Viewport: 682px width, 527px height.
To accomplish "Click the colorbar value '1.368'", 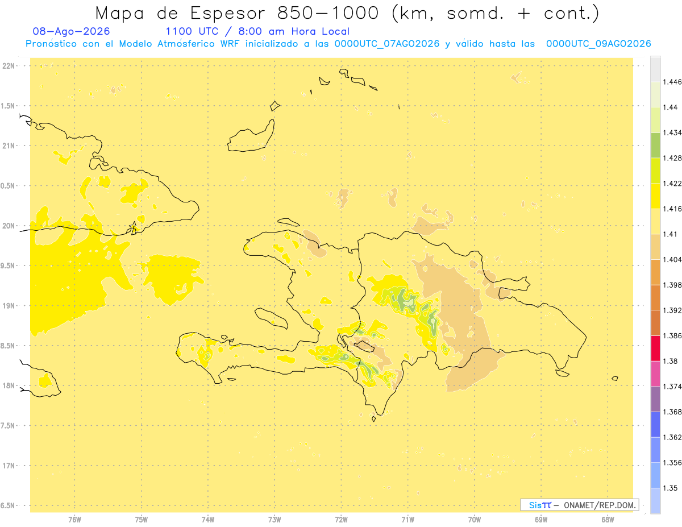I will tap(672, 412).
